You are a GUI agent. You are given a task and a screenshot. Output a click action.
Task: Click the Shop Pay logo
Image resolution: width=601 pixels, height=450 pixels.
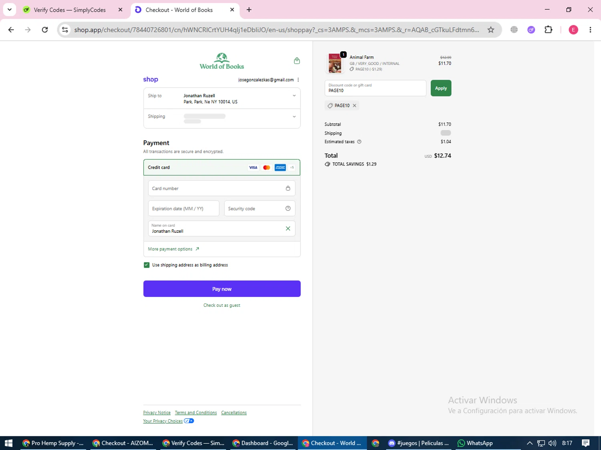point(151,79)
